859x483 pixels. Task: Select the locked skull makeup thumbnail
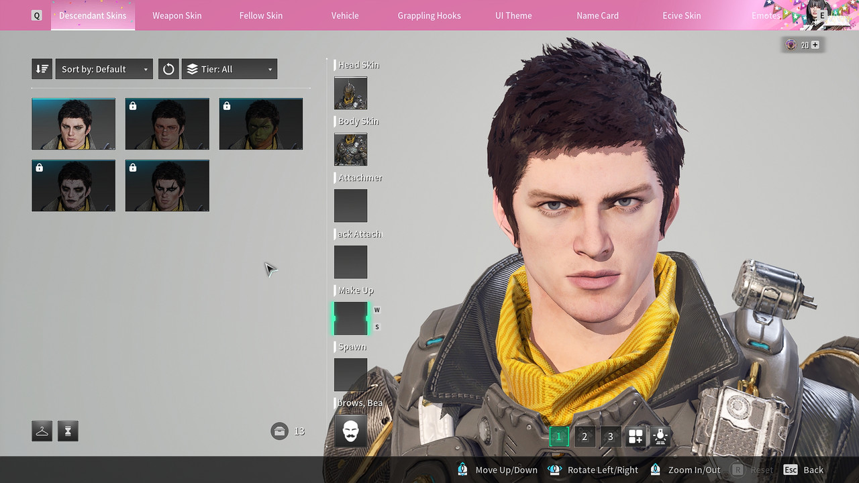tap(73, 186)
